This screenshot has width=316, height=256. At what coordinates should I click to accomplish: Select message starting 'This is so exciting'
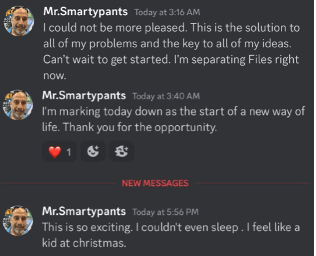171,235
